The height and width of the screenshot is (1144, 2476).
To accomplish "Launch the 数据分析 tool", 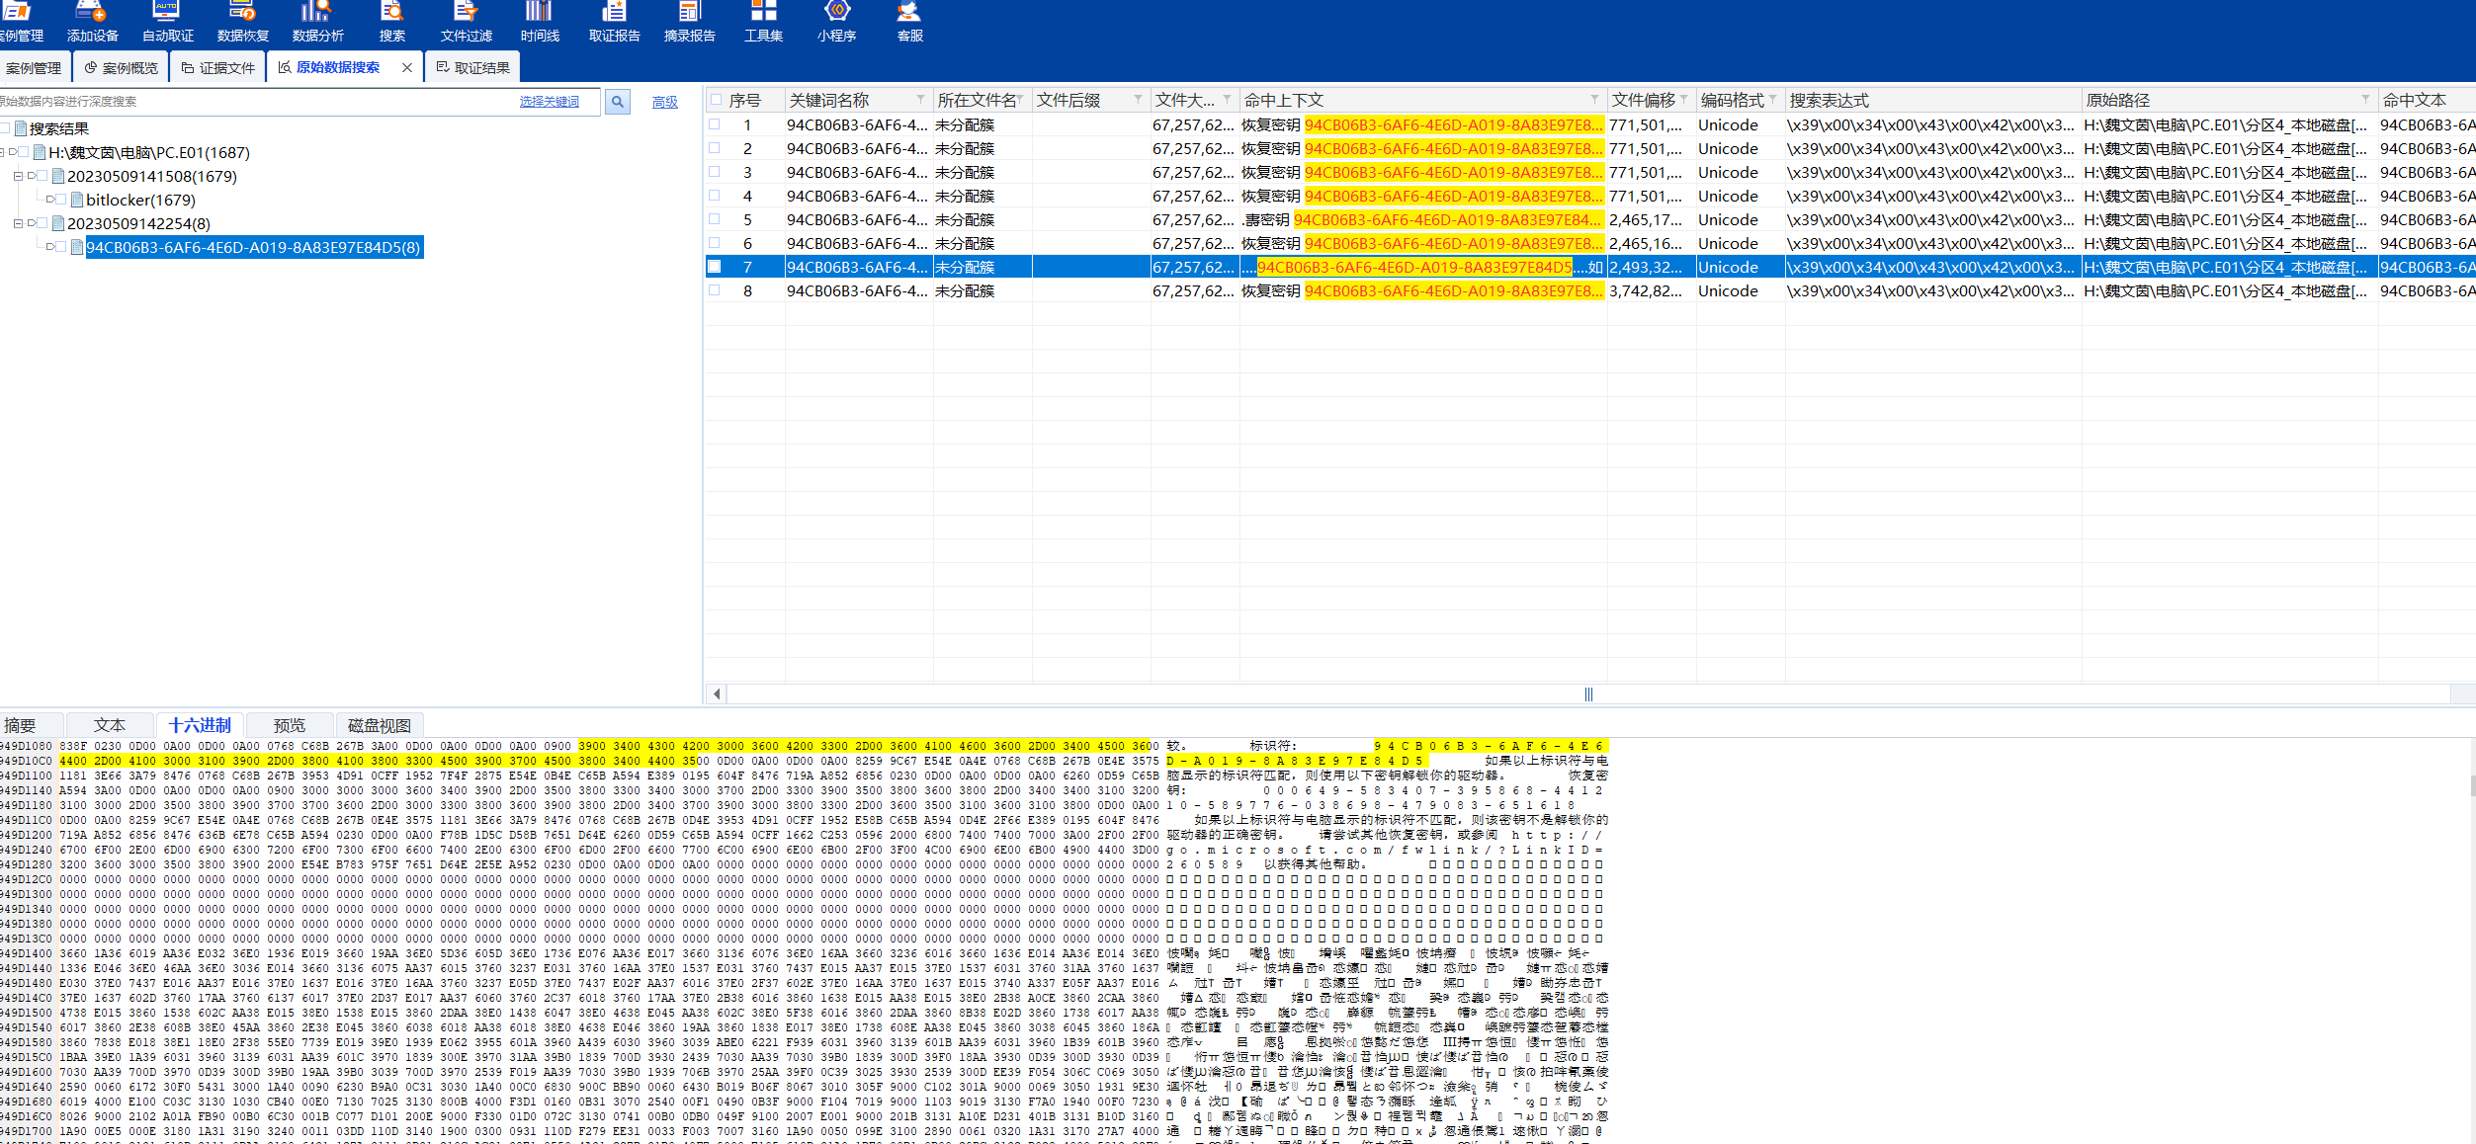I will tap(317, 20).
